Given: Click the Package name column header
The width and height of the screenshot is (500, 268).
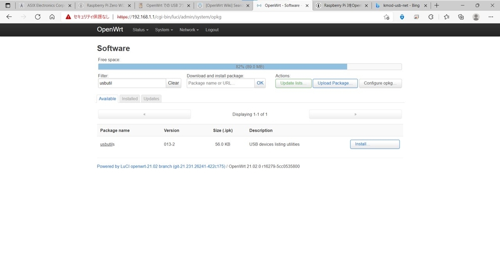Looking at the screenshot, I should pos(115,130).
